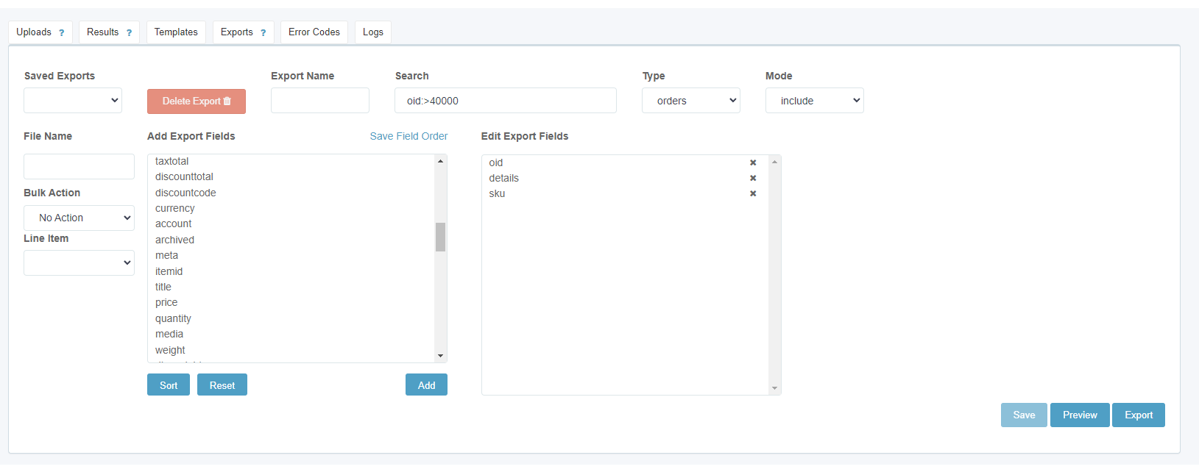Click the help icon beside Exports tab
The height and width of the screenshot is (472, 1199).
(263, 33)
